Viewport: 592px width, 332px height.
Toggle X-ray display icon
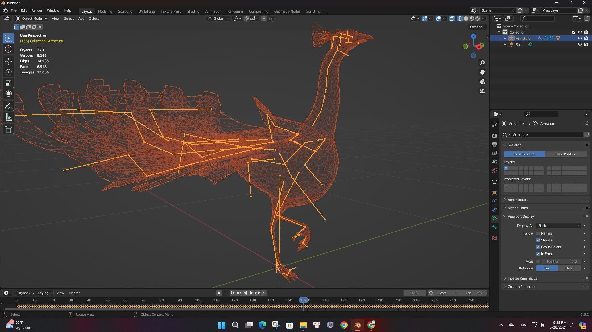coord(452,18)
